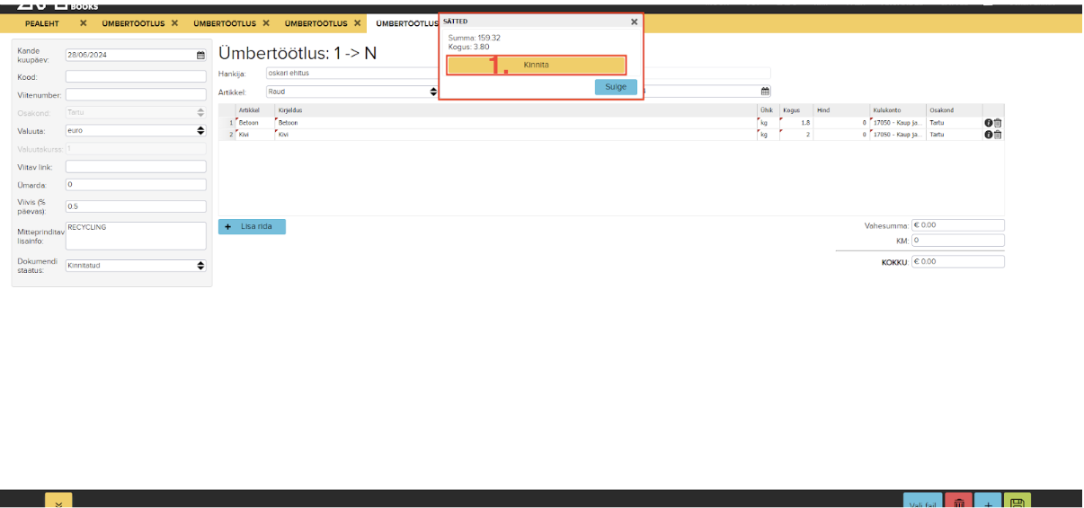Click into the Viitenumber input field
The width and height of the screenshot is (1084, 508).
pyautogui.click(x=136, y=94)
